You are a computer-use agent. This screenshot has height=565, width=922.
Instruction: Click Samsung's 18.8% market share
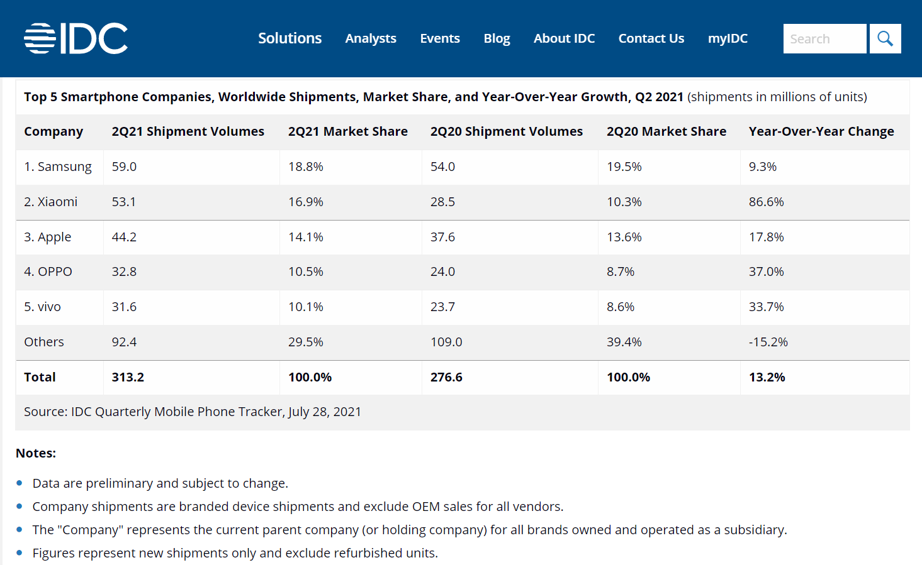306,167
